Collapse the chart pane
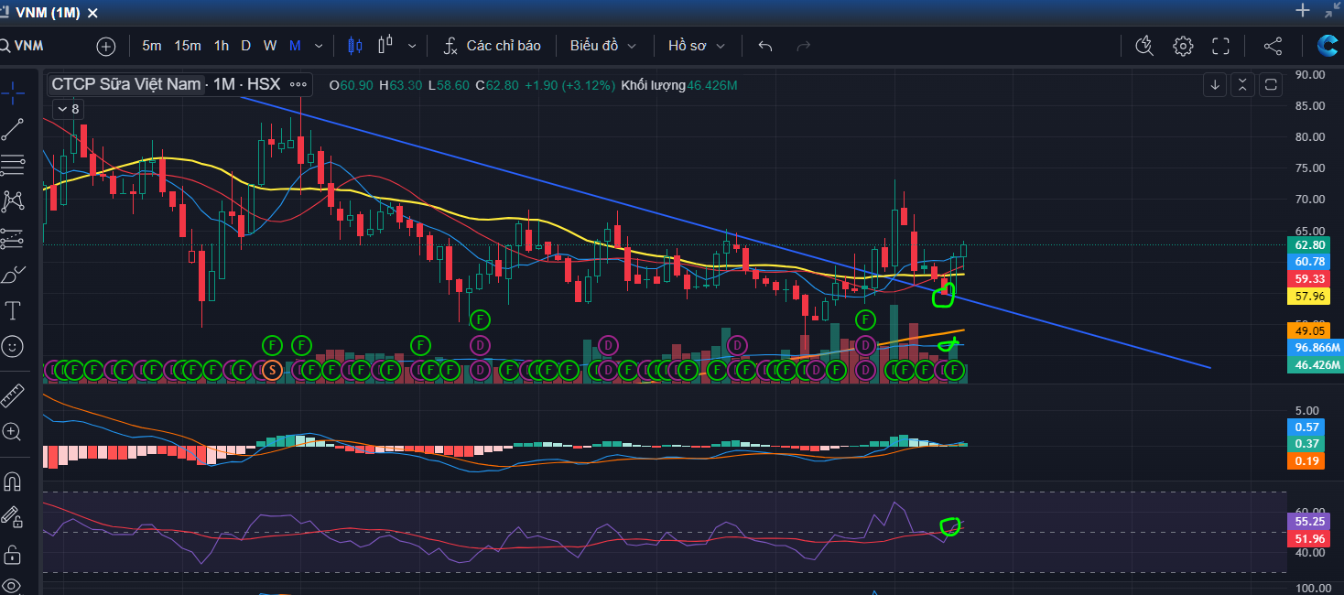The width and height of the screenshot is (1344, 595). point(1242,85)
